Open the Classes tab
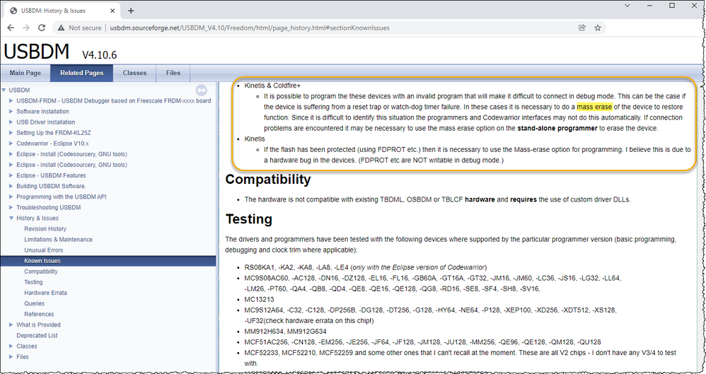Screen dimensions: 706x374 [x=134, y=73]
